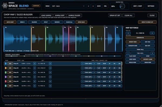
Task: Change CHROMATIC key mode
Action: tap(140, 38)
